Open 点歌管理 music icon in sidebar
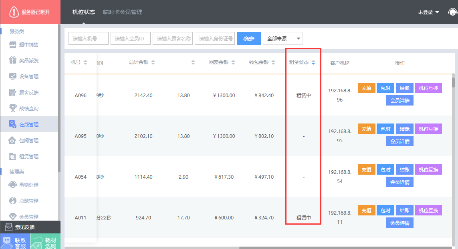Image resolution: width=458 pixels, height=249 pixels. tap(12, 201)
